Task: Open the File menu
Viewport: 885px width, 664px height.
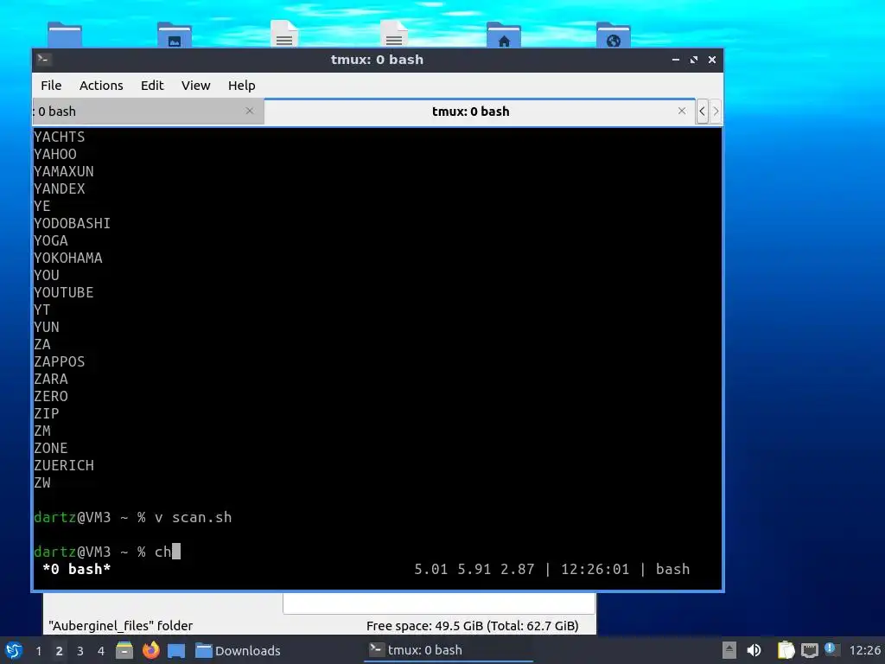Action: click(51, 86)
